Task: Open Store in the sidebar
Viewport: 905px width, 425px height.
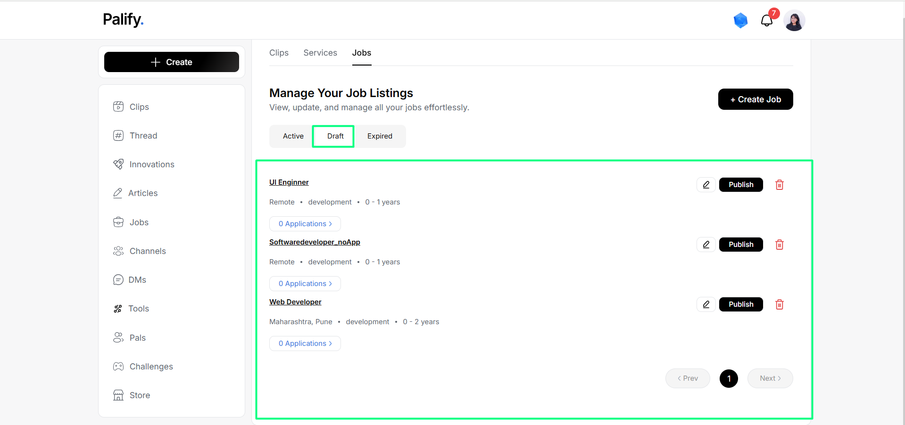Action: tap(132, 395)
